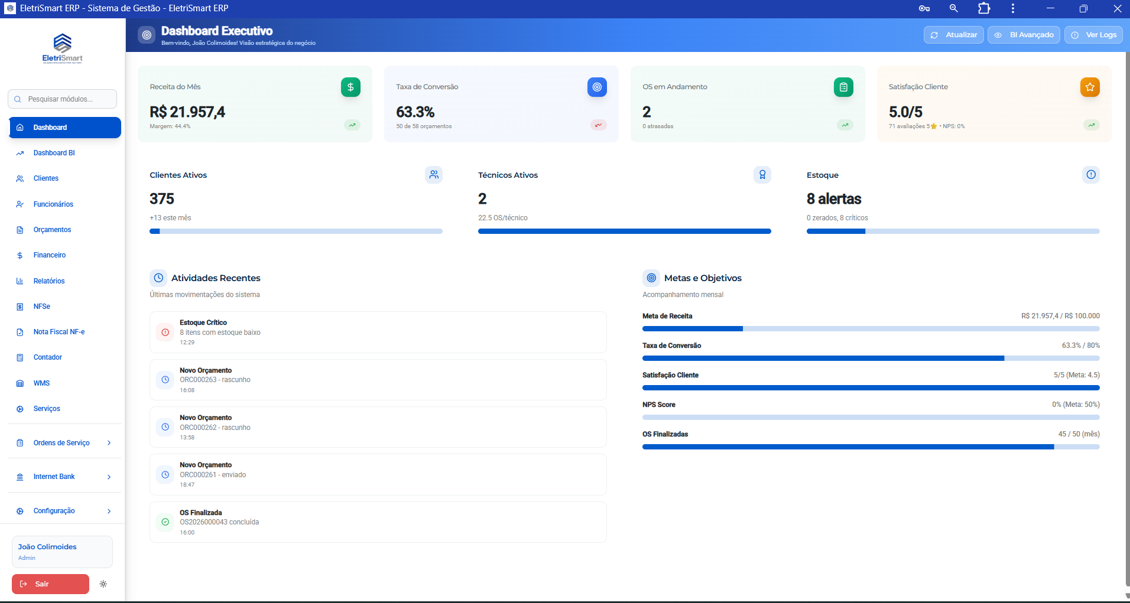
Task: Select Dashboard in the sidebar
Action: point(65,128)
